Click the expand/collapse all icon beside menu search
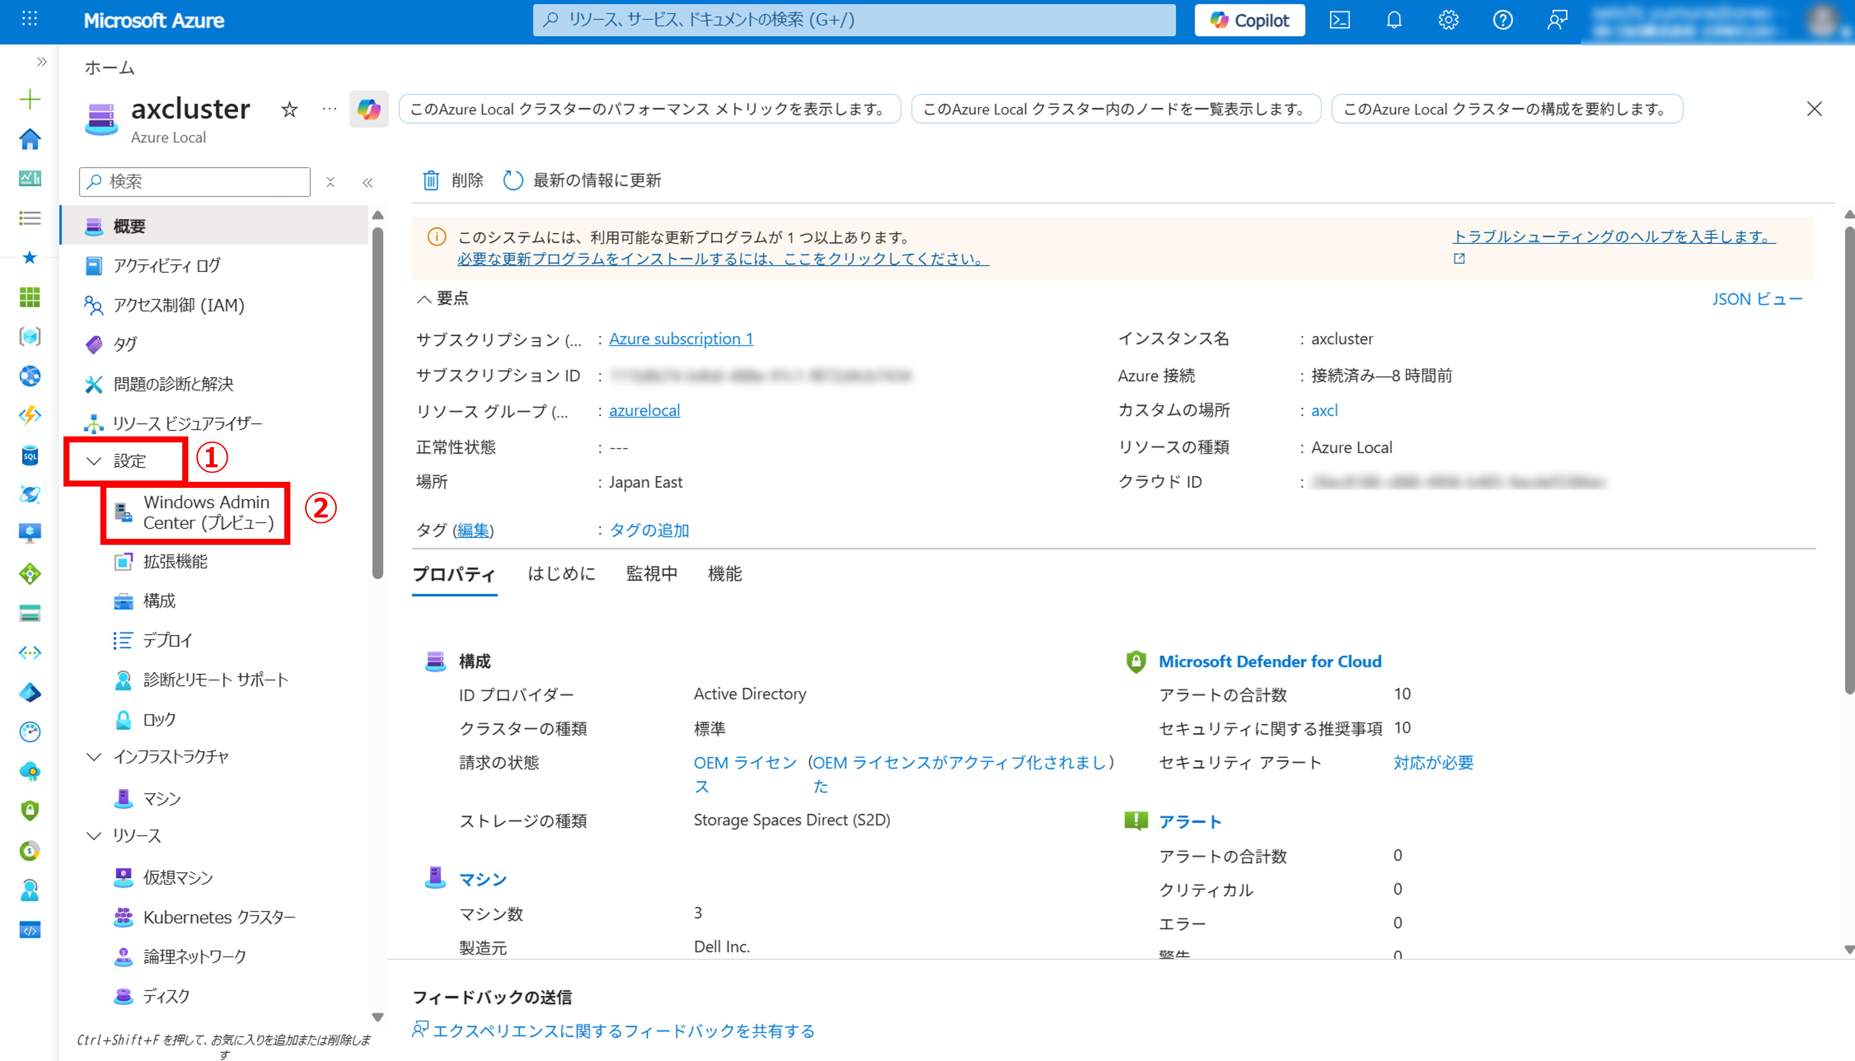The image size is (1855, 1061). 330,182
